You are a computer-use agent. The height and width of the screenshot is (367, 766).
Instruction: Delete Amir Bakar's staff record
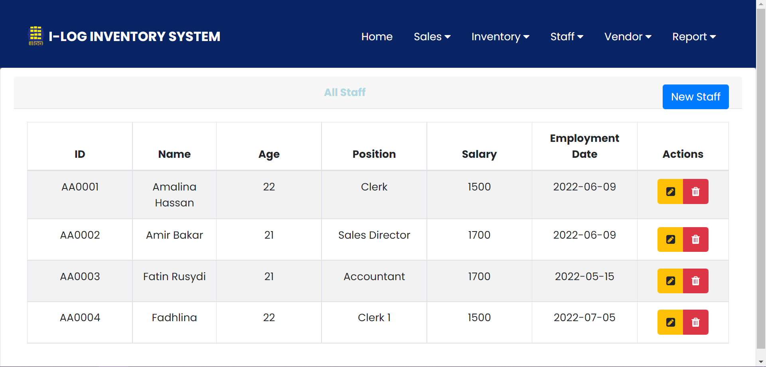click(695, 239)
